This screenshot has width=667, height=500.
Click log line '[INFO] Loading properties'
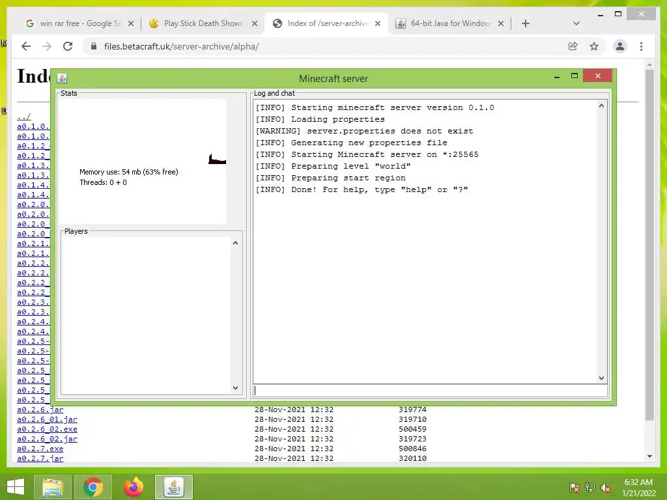320,120
